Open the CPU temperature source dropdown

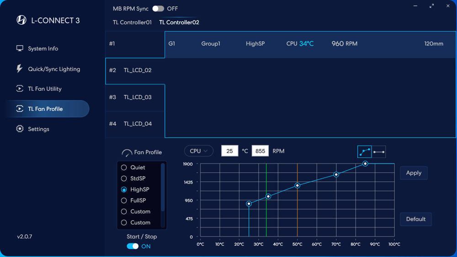point(198,151)
